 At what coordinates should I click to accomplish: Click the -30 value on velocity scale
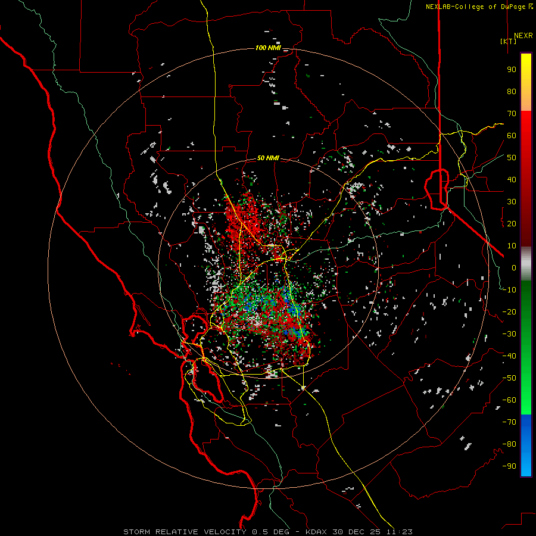pyautogui.click(x=509, y=334)
